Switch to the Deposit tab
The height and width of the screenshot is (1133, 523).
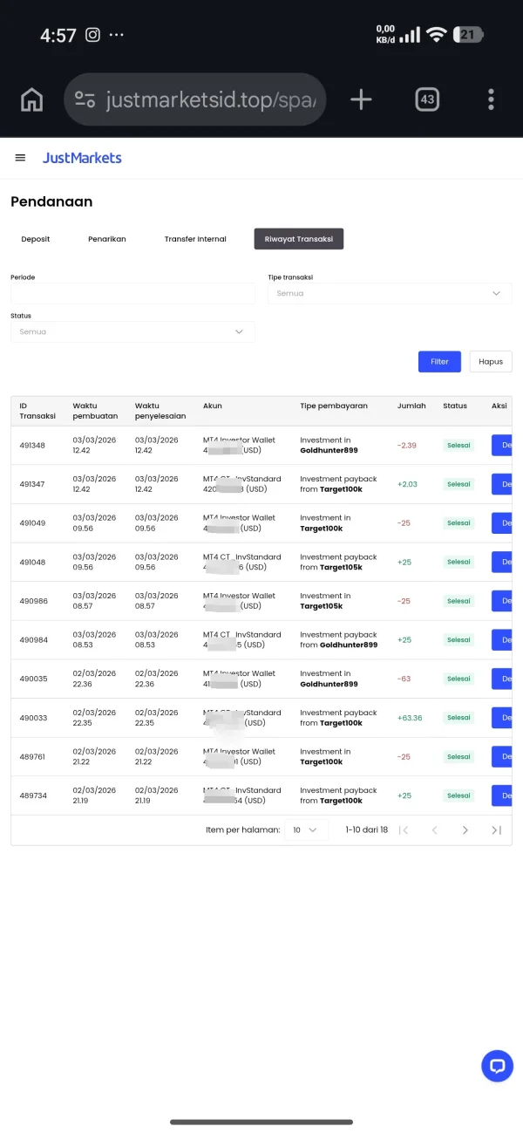(x=36, y=239)
